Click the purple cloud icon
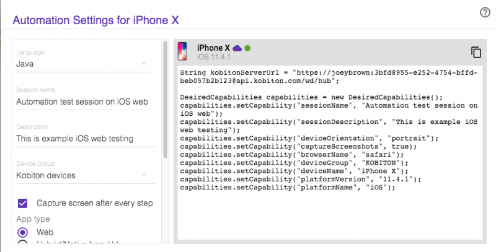Viewport: 496px width, 252px height. click(237, 48)
